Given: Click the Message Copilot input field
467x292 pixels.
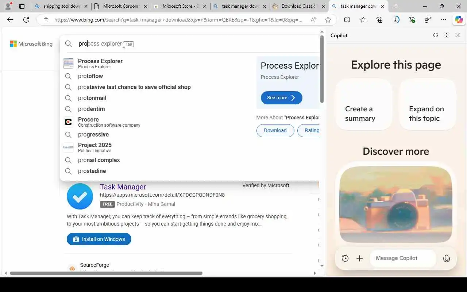Looking at the screenshot, I should click(x=403, y=258).
